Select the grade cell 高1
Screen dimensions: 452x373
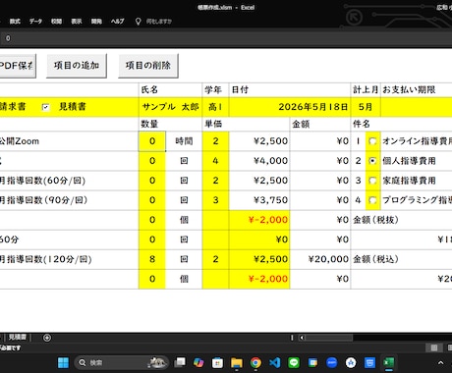[x=215, y=107]
